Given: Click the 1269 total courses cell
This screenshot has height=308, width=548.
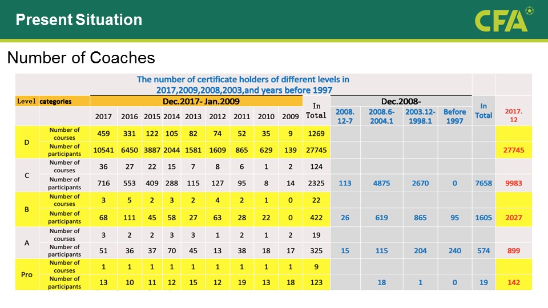Looking at the screenshot, I should pos(316,134).
